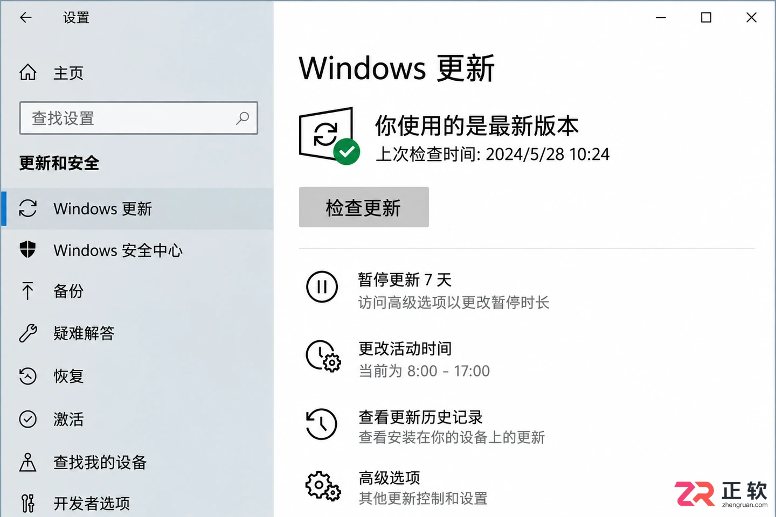Click the Activation checkmark circle icon
776x517 pixels.
[x=28, y=419]
